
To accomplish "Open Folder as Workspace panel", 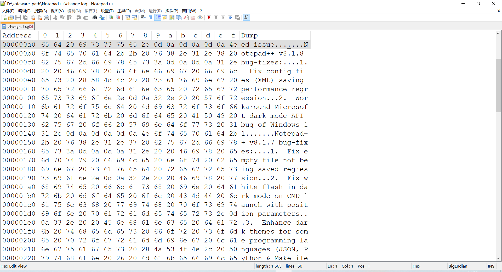I will 193,18.
